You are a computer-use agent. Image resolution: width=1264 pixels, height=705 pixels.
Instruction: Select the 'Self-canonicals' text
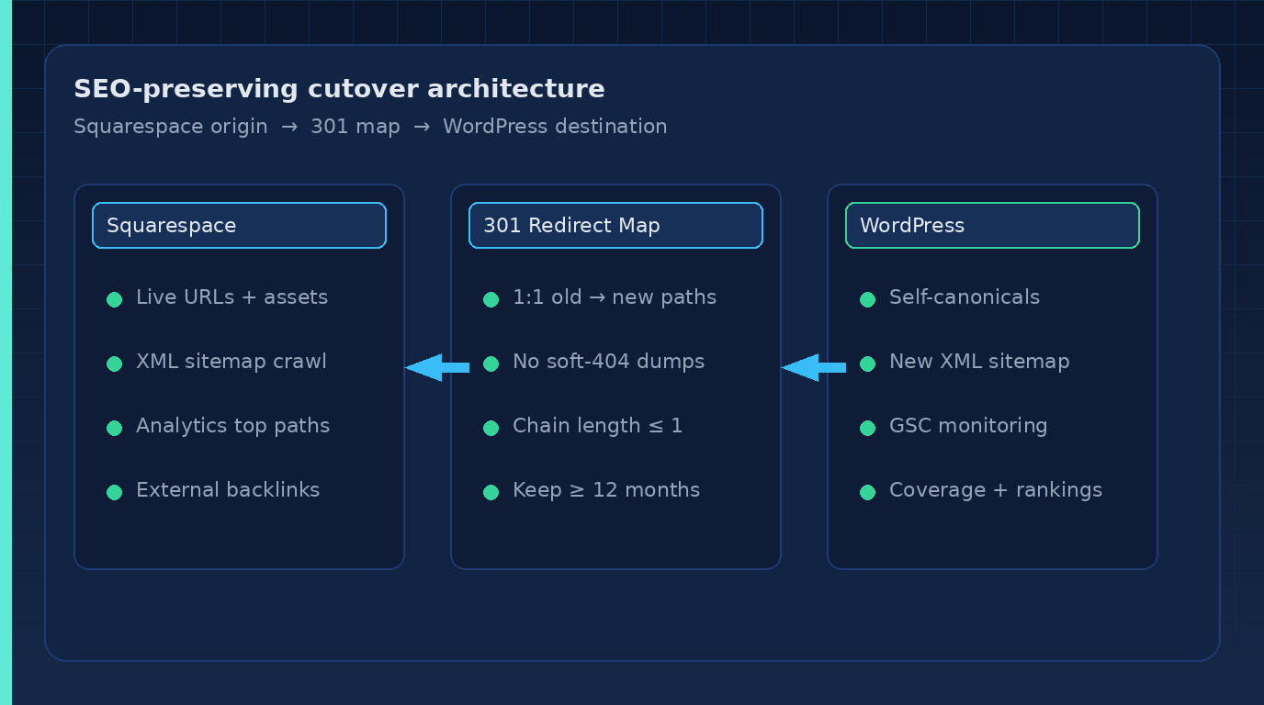[x=965, y=297]
